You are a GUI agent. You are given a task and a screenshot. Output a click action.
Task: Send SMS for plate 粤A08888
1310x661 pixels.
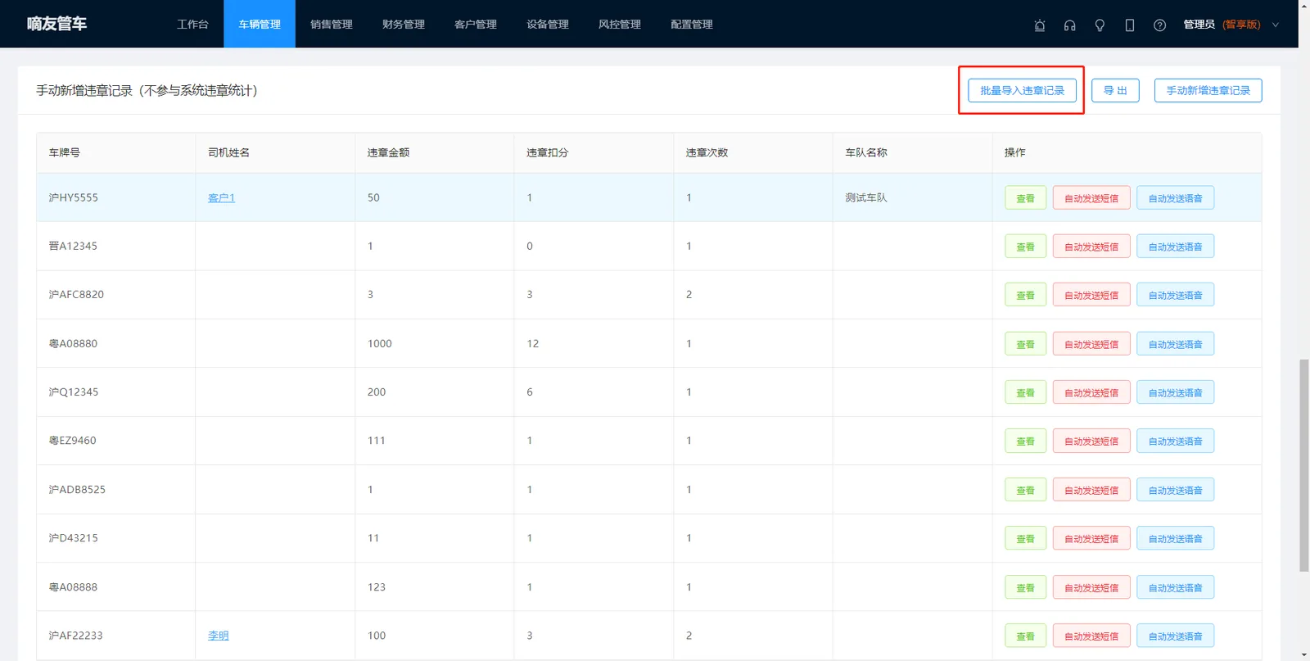click(1091, 587)
